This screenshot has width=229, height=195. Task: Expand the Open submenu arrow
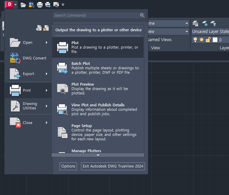tap(47, 42)
